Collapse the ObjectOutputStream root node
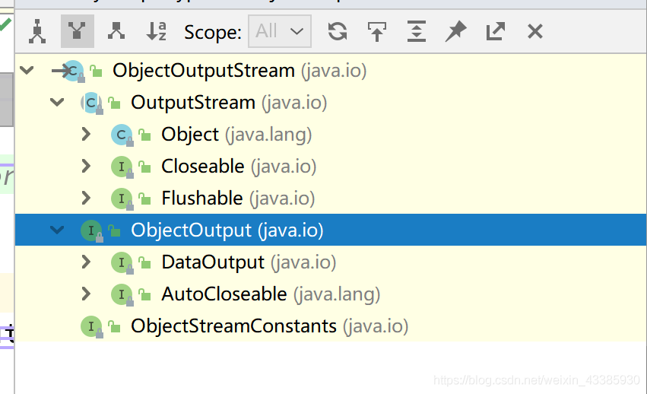The height and width of the screenshot is (394, 647). pos(27,71)
